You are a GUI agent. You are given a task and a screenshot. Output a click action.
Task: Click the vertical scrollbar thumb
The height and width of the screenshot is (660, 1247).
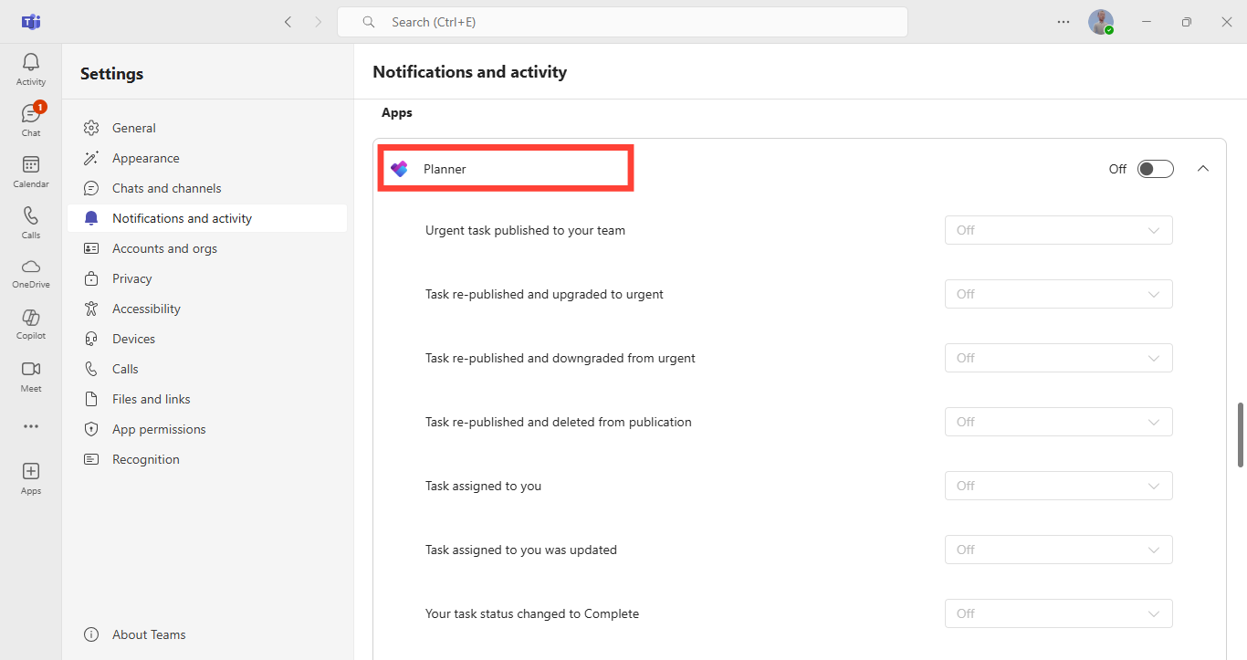(1240, 434)
